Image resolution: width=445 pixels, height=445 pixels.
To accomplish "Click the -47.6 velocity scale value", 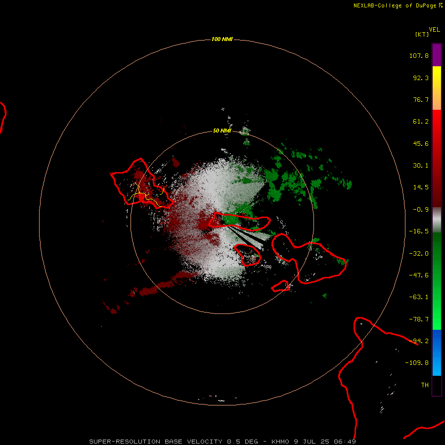I will point(419,275).
